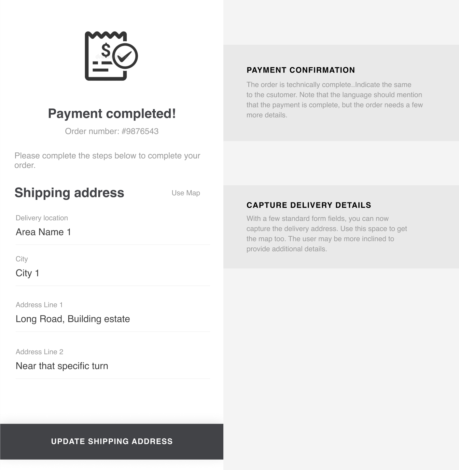
Task: Click the Payment completed! heading
Action: [112, 114]
